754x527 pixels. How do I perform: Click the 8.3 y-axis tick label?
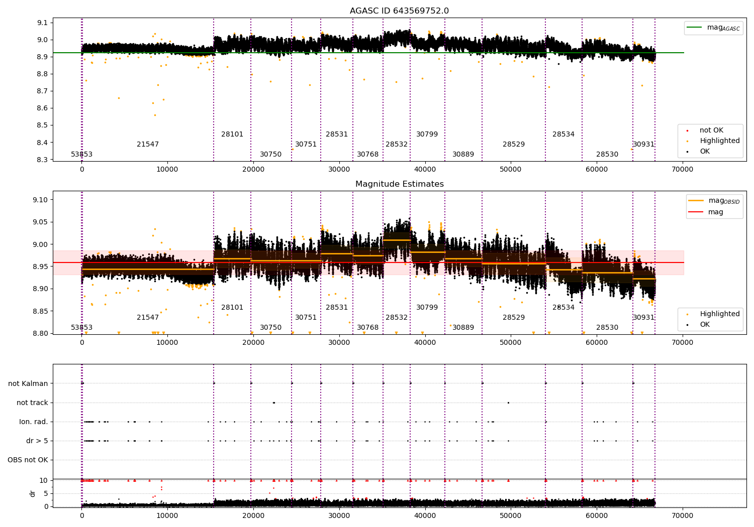[x=43, y=160]
